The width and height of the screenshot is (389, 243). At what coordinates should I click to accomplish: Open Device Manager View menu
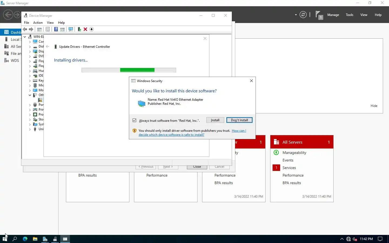point(50,23)
